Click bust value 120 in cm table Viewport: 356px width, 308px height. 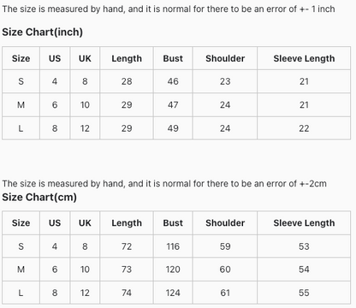(173, 269)
